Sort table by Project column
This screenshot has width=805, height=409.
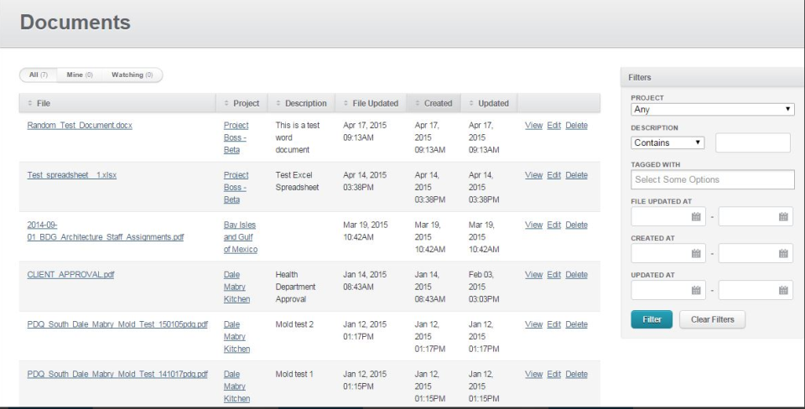pos(241,103)
